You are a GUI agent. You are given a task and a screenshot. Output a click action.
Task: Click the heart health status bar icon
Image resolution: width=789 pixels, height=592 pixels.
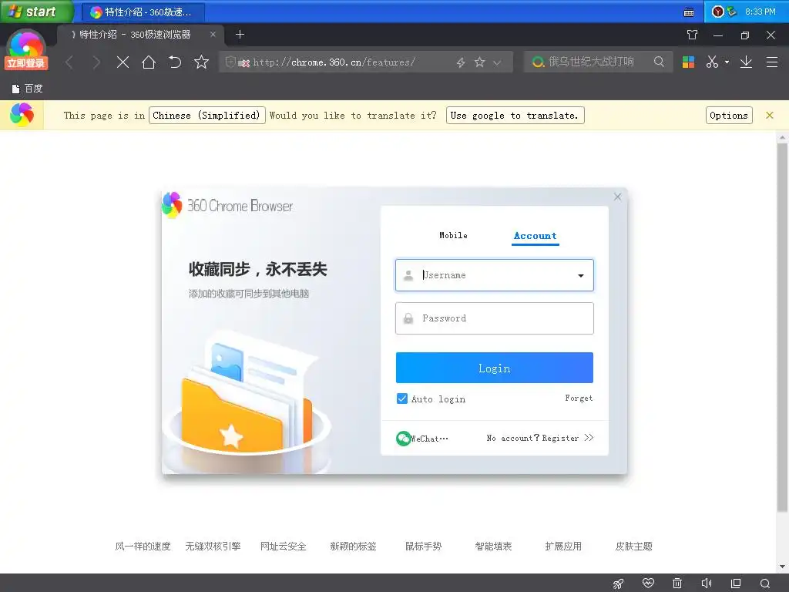[x=648, y=583]
